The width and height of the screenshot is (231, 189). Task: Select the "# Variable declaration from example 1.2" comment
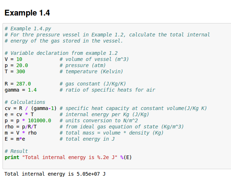point(61,53)
